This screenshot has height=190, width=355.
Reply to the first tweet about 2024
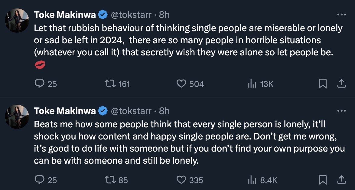coord(40,84)
